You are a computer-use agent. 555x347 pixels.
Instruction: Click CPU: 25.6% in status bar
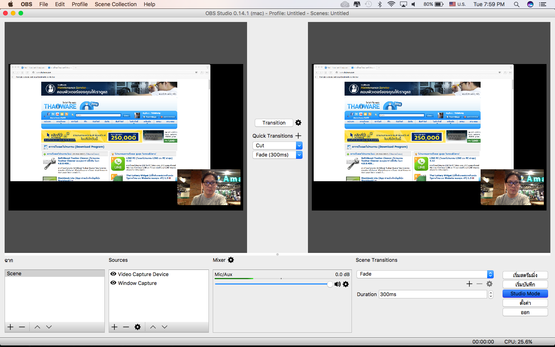pos(518,342)
